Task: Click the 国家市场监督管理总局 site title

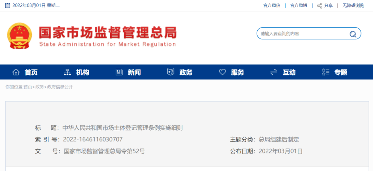Action: pos(108,32)
